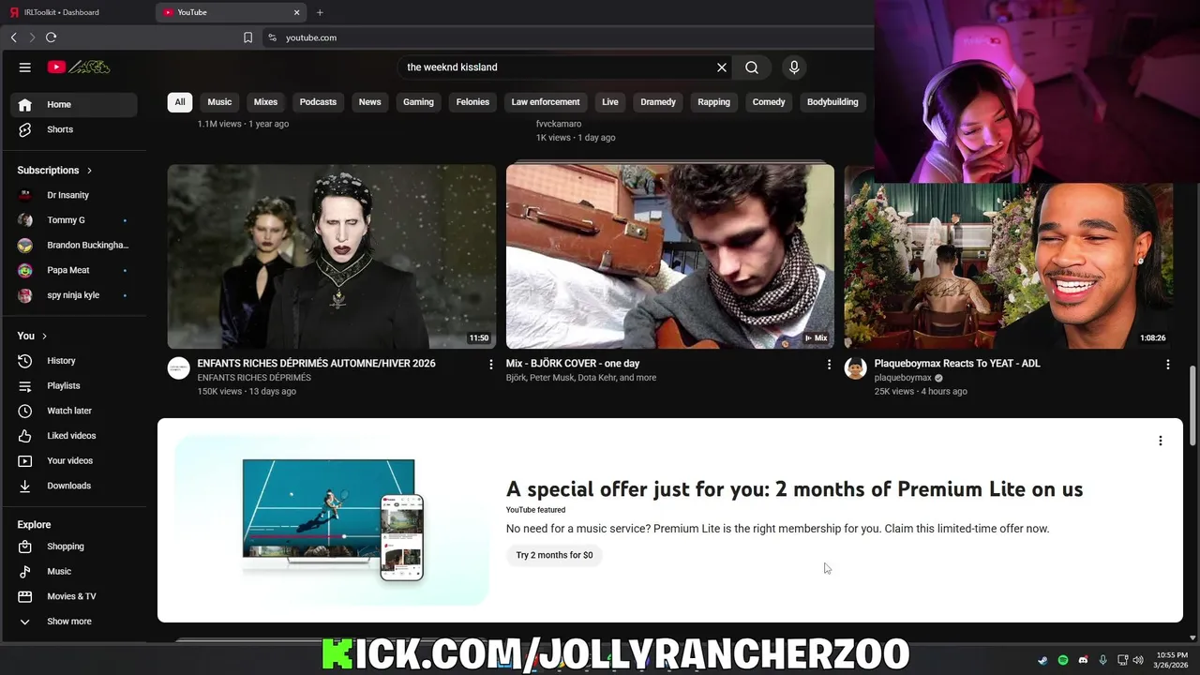This screenshot has height=675, width=1200.
Task: Open Shopping under Explore
Action: tap(74, 547)
